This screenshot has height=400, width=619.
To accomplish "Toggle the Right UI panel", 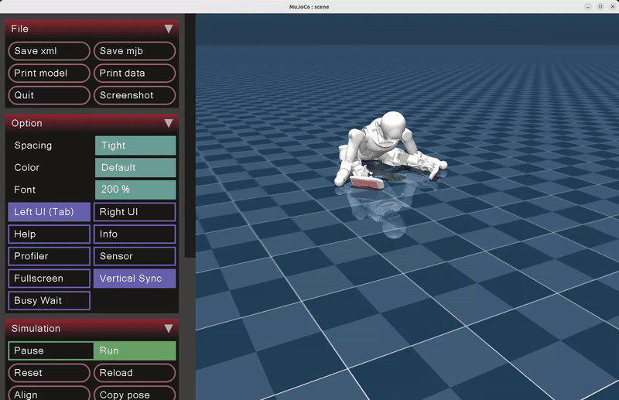I will pos(135,212).
